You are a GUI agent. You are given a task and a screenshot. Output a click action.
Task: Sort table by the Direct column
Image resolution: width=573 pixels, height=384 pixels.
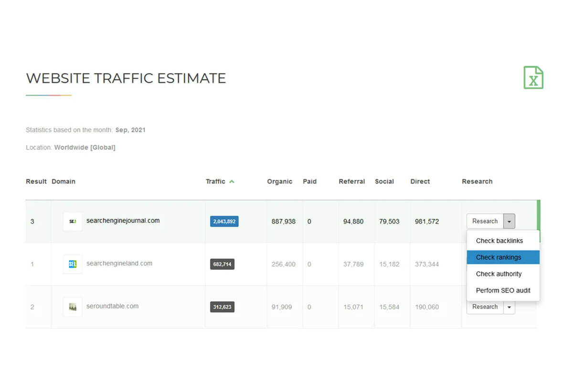point(420,181)
